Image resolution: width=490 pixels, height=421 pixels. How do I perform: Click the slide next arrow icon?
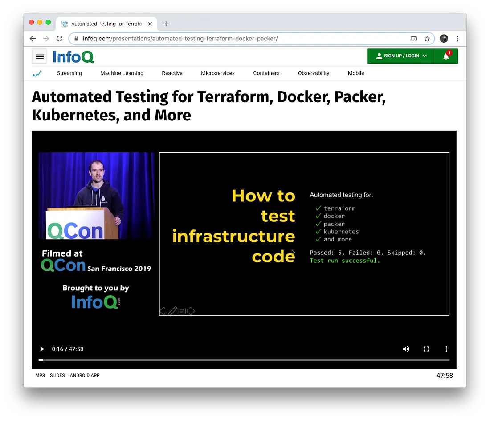(191, 311)
